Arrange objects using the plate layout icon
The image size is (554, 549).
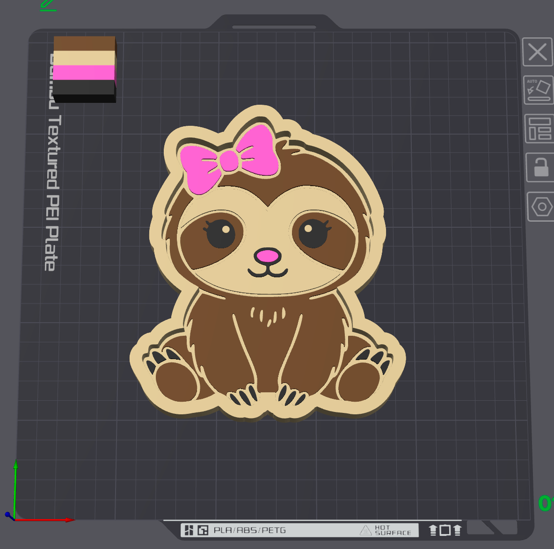tap(539, 129)
